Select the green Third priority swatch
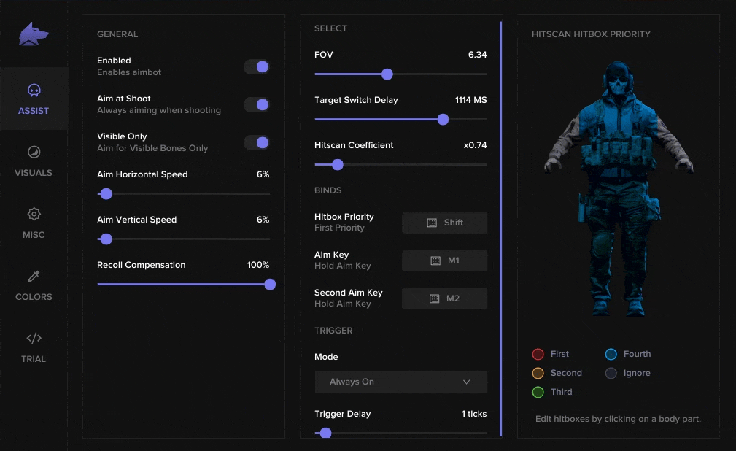The image size is (736, 451). click(x=538, y=392)
